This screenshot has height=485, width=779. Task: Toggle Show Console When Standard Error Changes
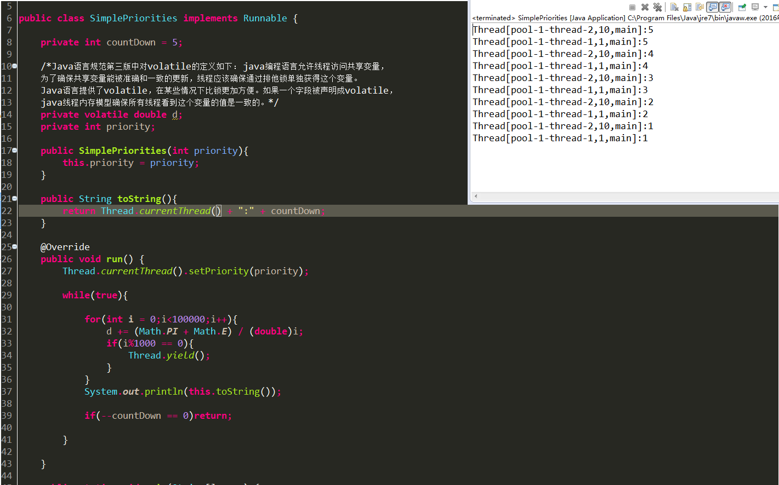[725, 7]
